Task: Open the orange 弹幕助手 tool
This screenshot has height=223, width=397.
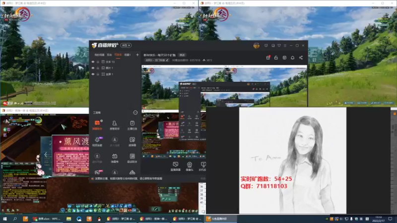Action: [97, 125]
